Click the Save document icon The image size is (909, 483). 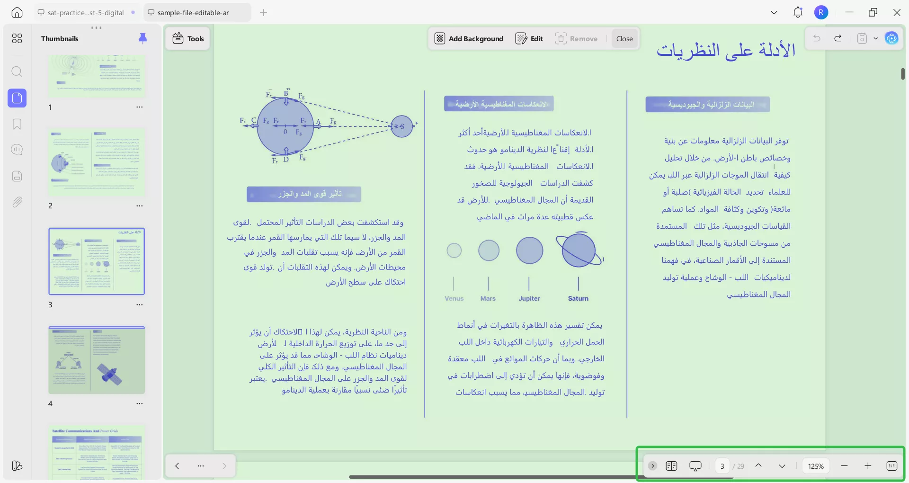point(862,38)
